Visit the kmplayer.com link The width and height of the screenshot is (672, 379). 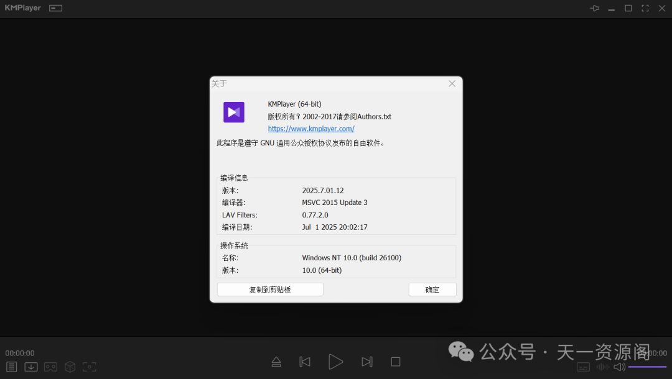point(311,129)
